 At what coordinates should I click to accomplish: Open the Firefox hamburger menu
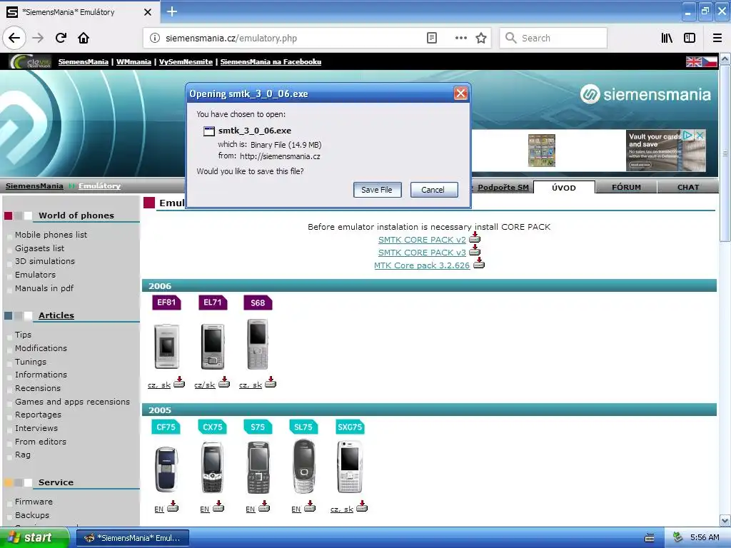click(717, 39)
